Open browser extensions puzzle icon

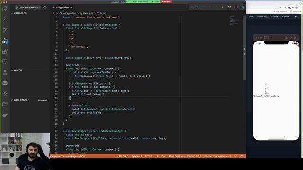pyautogui.click(x=293, y=8)
